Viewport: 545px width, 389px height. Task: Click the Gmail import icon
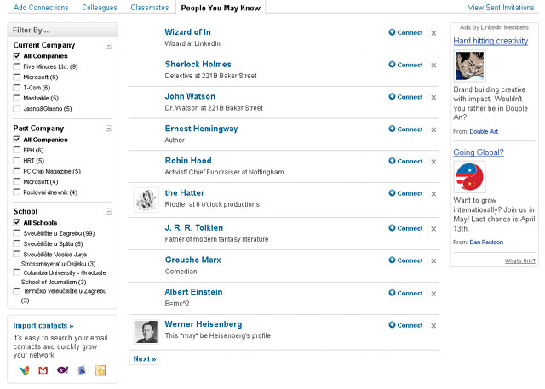(43, 370)
